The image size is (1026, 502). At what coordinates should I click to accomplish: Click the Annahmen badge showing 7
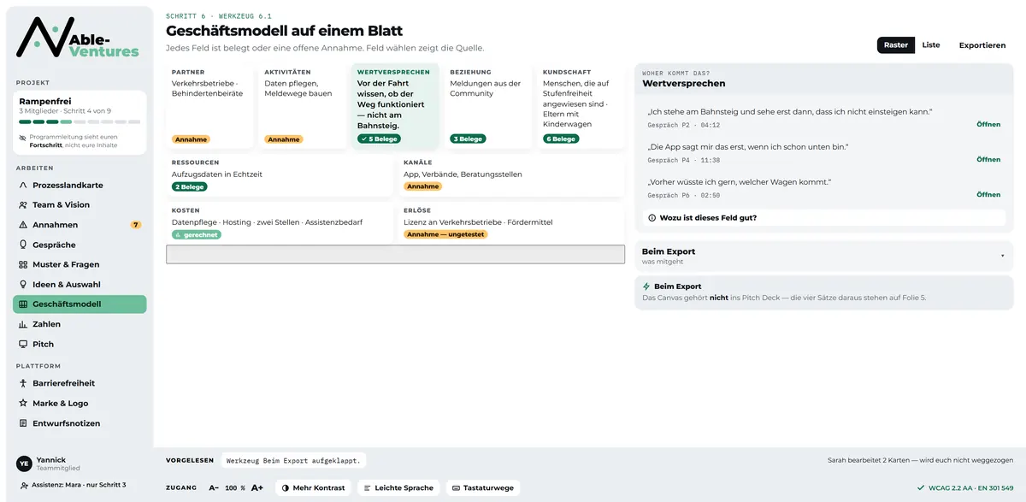pyautogui.click(x=135, y=225)
